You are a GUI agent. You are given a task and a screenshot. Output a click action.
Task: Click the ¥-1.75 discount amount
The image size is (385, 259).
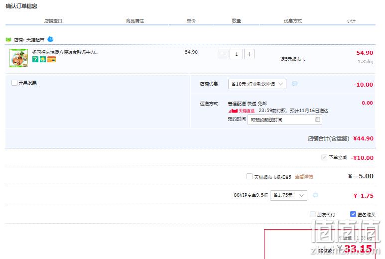(364, 196)
